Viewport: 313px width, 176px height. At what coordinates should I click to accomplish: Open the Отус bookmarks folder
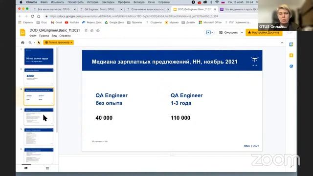pos(42,22)
